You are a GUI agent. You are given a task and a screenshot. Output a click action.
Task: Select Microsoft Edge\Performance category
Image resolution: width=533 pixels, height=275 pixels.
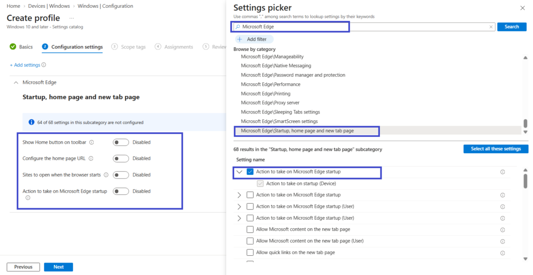point(271,84)
